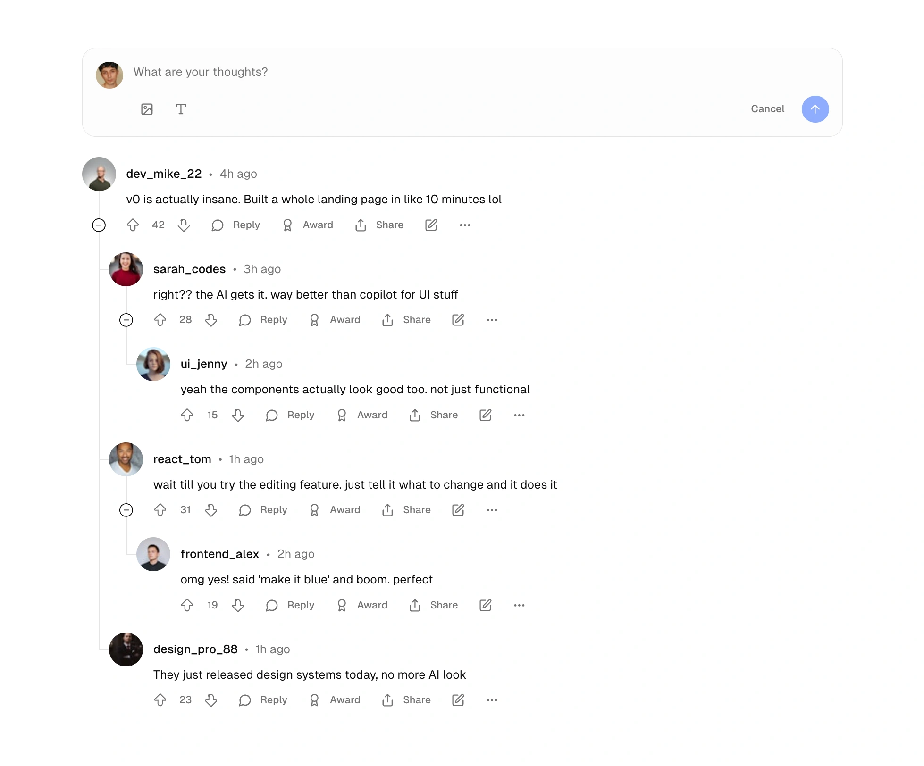
Task: Open the design_pro_88 username profile
Action: tap(195, 649)
